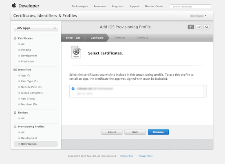Click the PROV provisioning file icon
The height and width of the screenshot is (164, 225).
tap(76, 52)
